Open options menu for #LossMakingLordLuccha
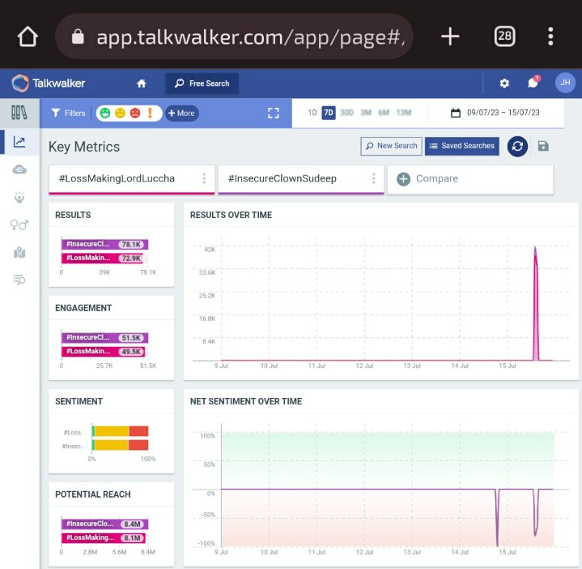 click(x=204, y=178)
